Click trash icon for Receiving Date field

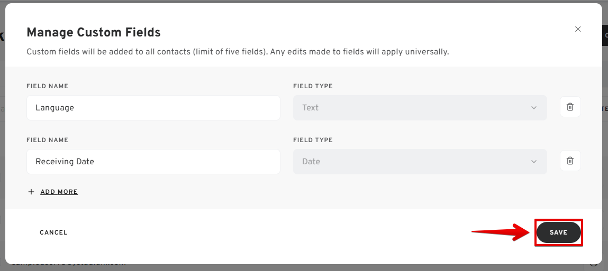point(570,161)
